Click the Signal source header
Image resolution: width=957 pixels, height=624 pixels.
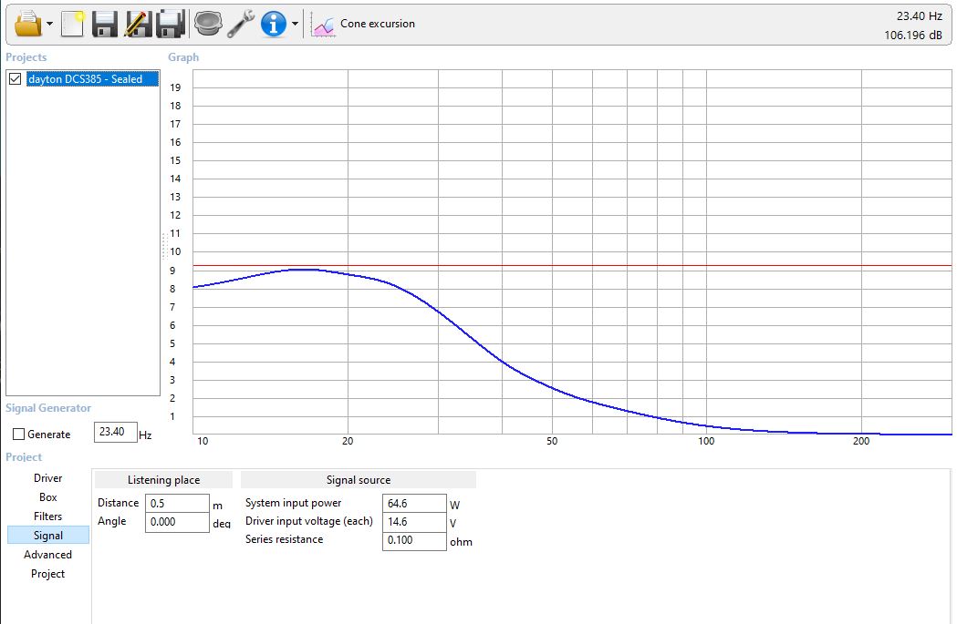coord(359,480)
